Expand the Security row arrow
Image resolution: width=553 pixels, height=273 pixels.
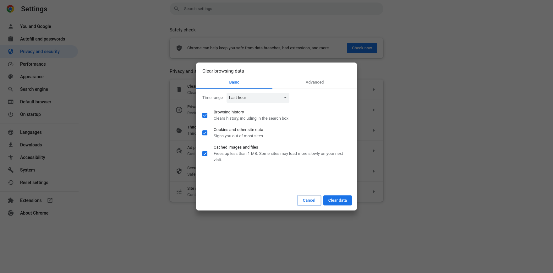pyautogui.click(x=374, y=171)
